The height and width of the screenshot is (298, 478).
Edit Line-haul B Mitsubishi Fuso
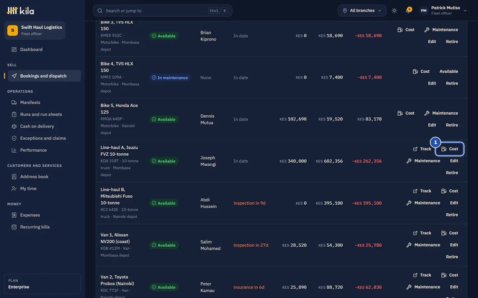coord(454,203)
